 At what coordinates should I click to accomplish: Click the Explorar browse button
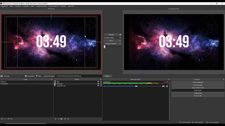click(x=107, y=76)
